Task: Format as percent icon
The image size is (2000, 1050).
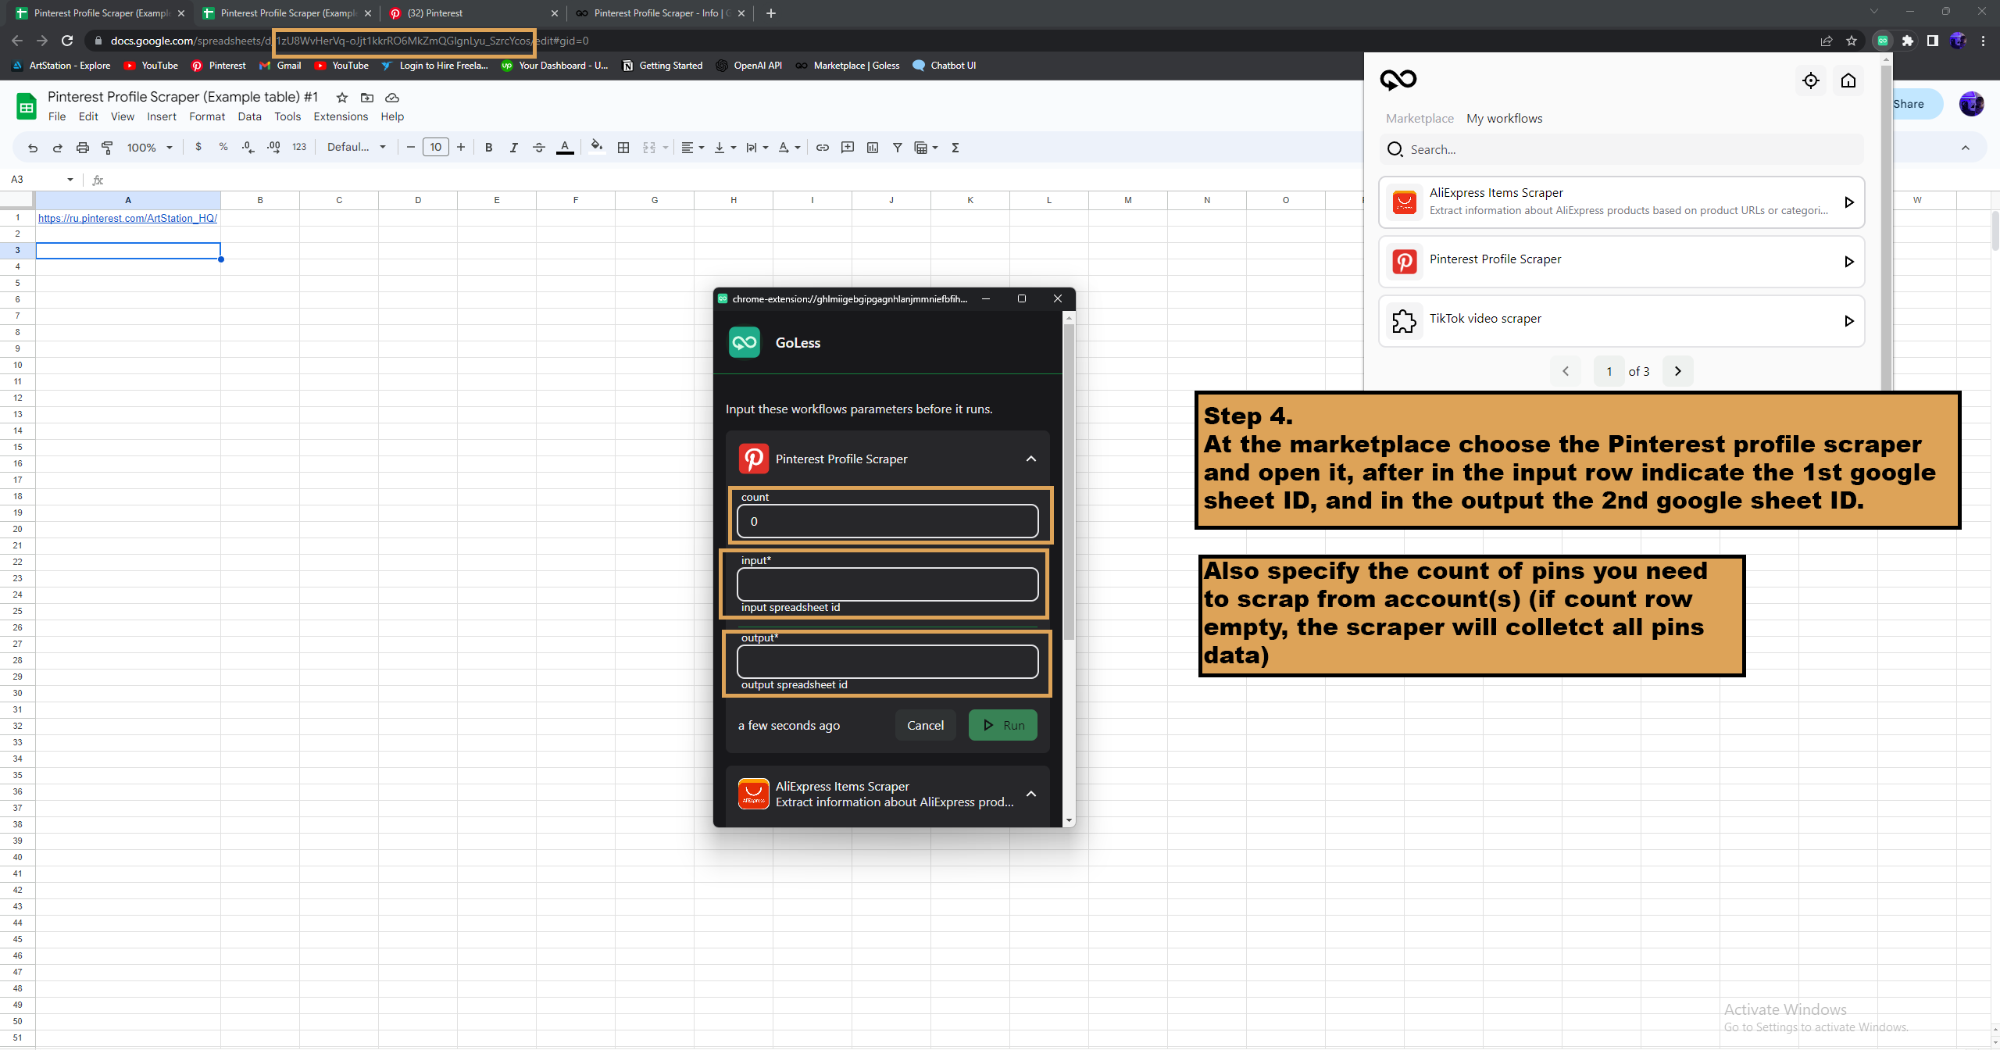Action: pyautogui.click(x=223, y=147)
